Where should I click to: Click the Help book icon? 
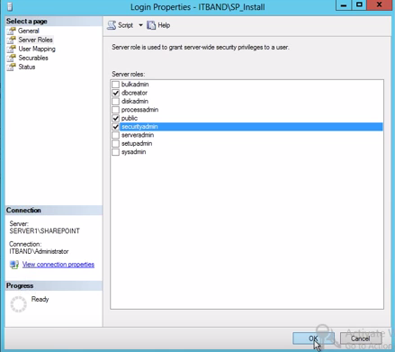coord(151,25)
